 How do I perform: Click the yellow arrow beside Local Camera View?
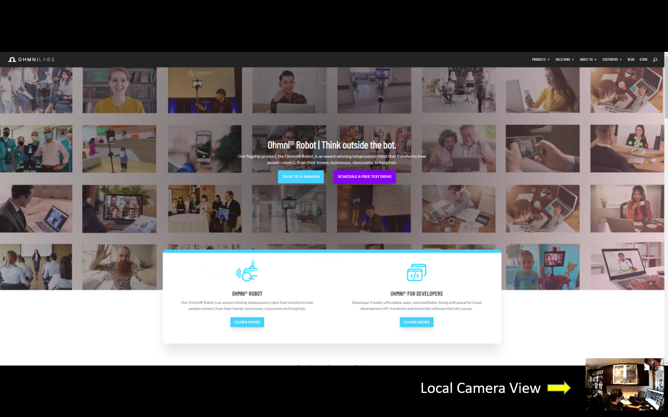[x=559, y=388]
